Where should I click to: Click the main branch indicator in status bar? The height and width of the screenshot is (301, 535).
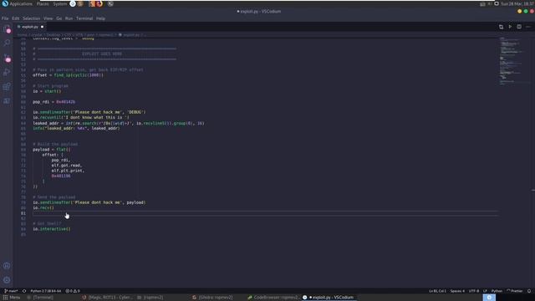11,291
